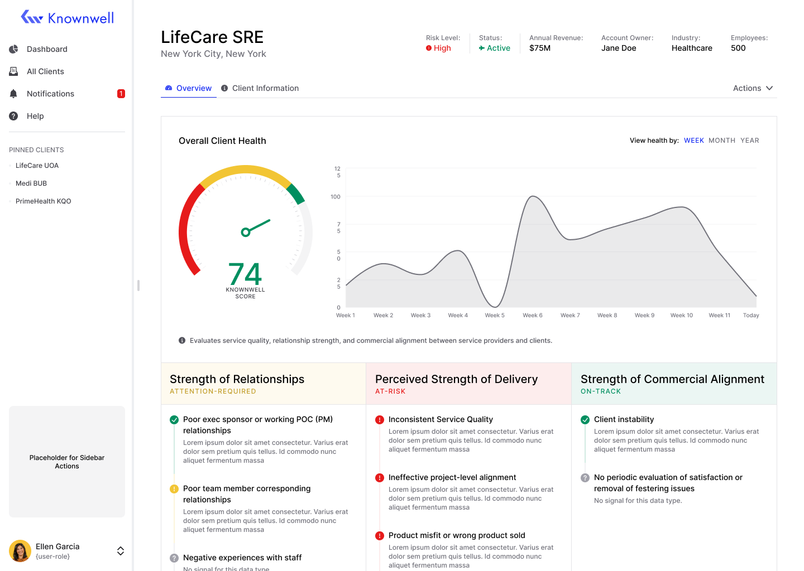
Task: Click the gray icon for Negative experiences with staff
Action: tap(174, 558)
